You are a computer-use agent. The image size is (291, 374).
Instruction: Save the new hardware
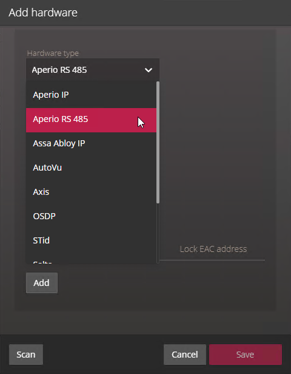point(246,355)
